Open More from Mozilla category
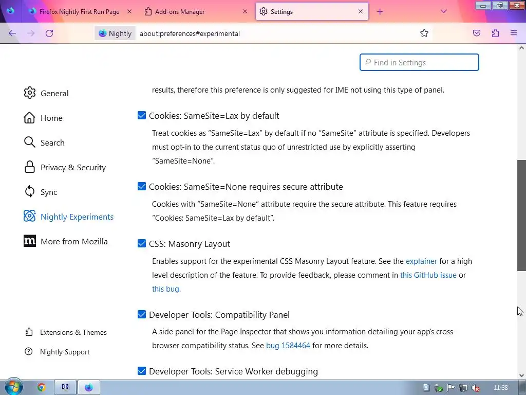 [x=74, y=241]
